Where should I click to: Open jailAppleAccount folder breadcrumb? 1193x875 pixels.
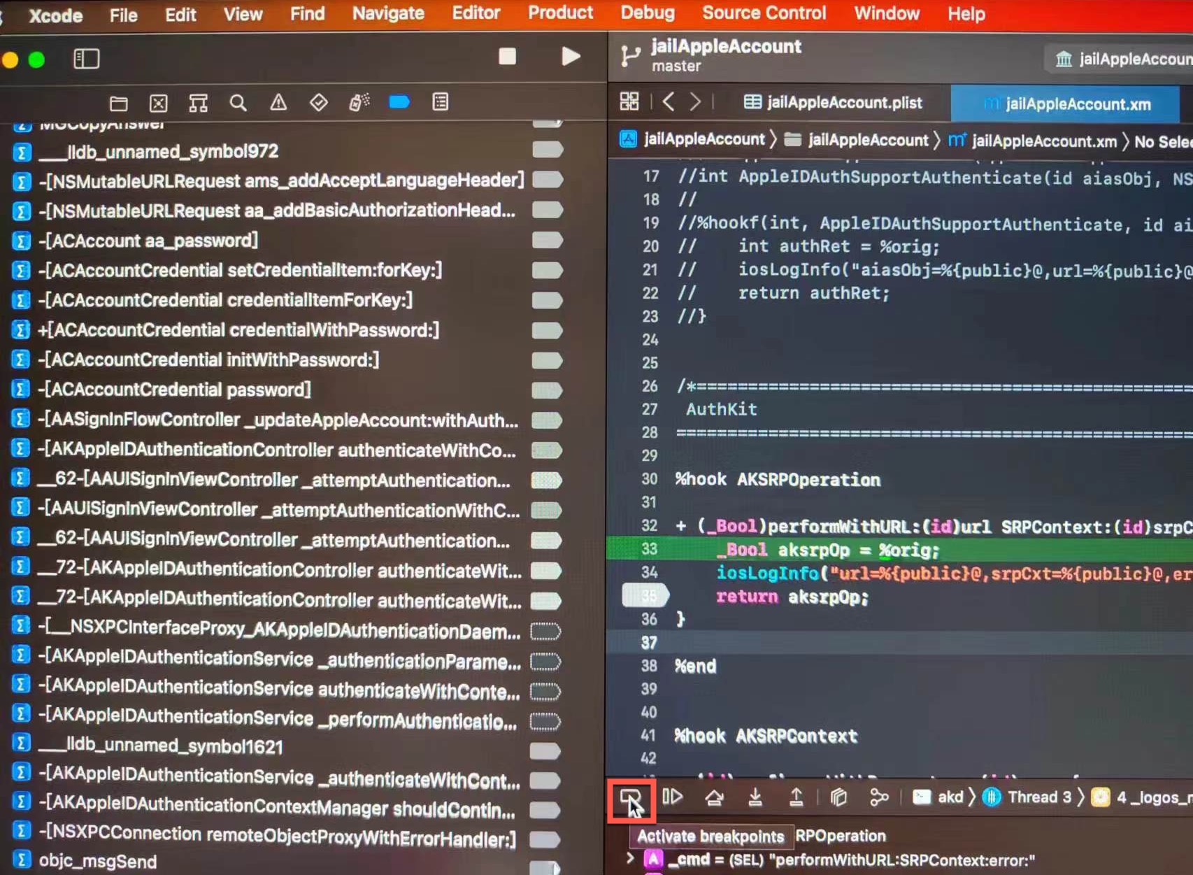coord(856,140)
